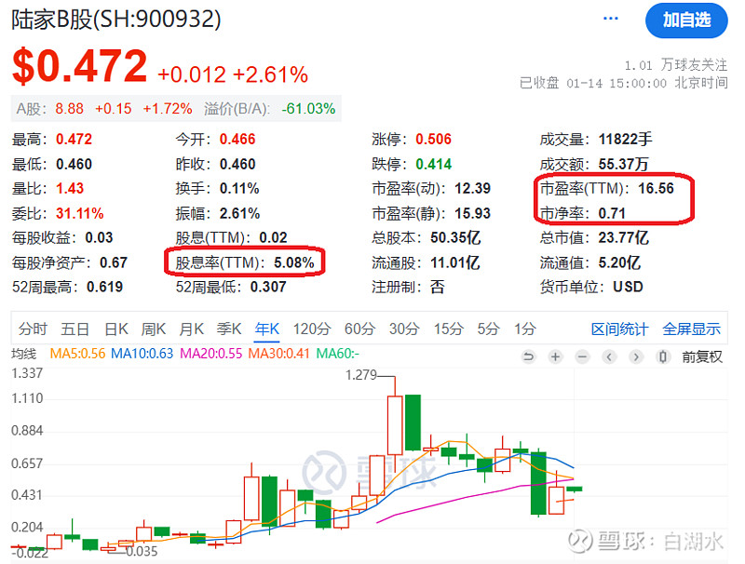Click the 均线 label

pyautogui.click(x=23, y=354)
